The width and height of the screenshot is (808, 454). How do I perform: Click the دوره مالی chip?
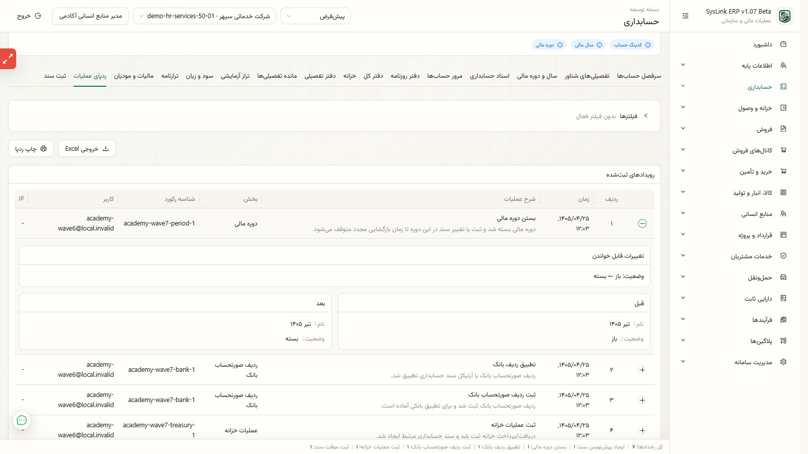549,45
